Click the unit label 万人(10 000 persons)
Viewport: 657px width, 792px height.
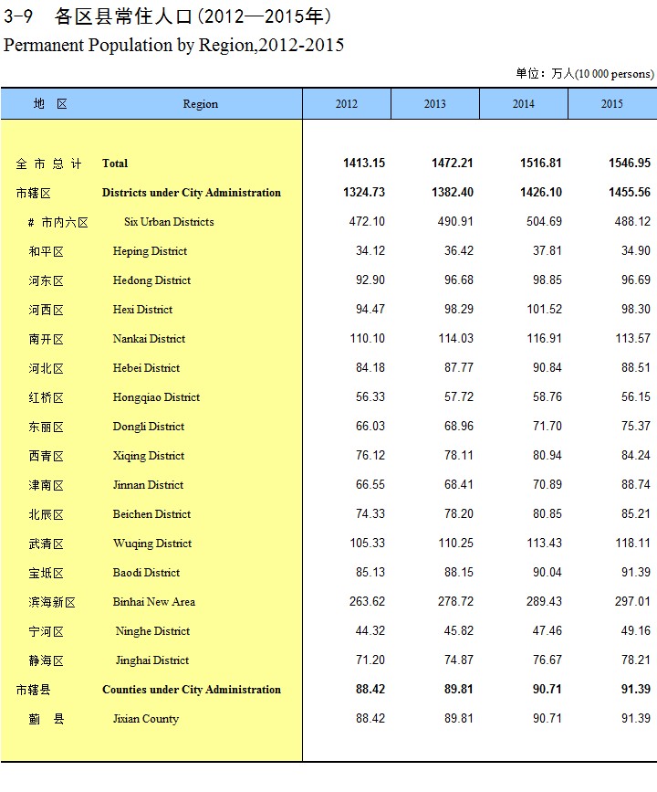[602, 74]
